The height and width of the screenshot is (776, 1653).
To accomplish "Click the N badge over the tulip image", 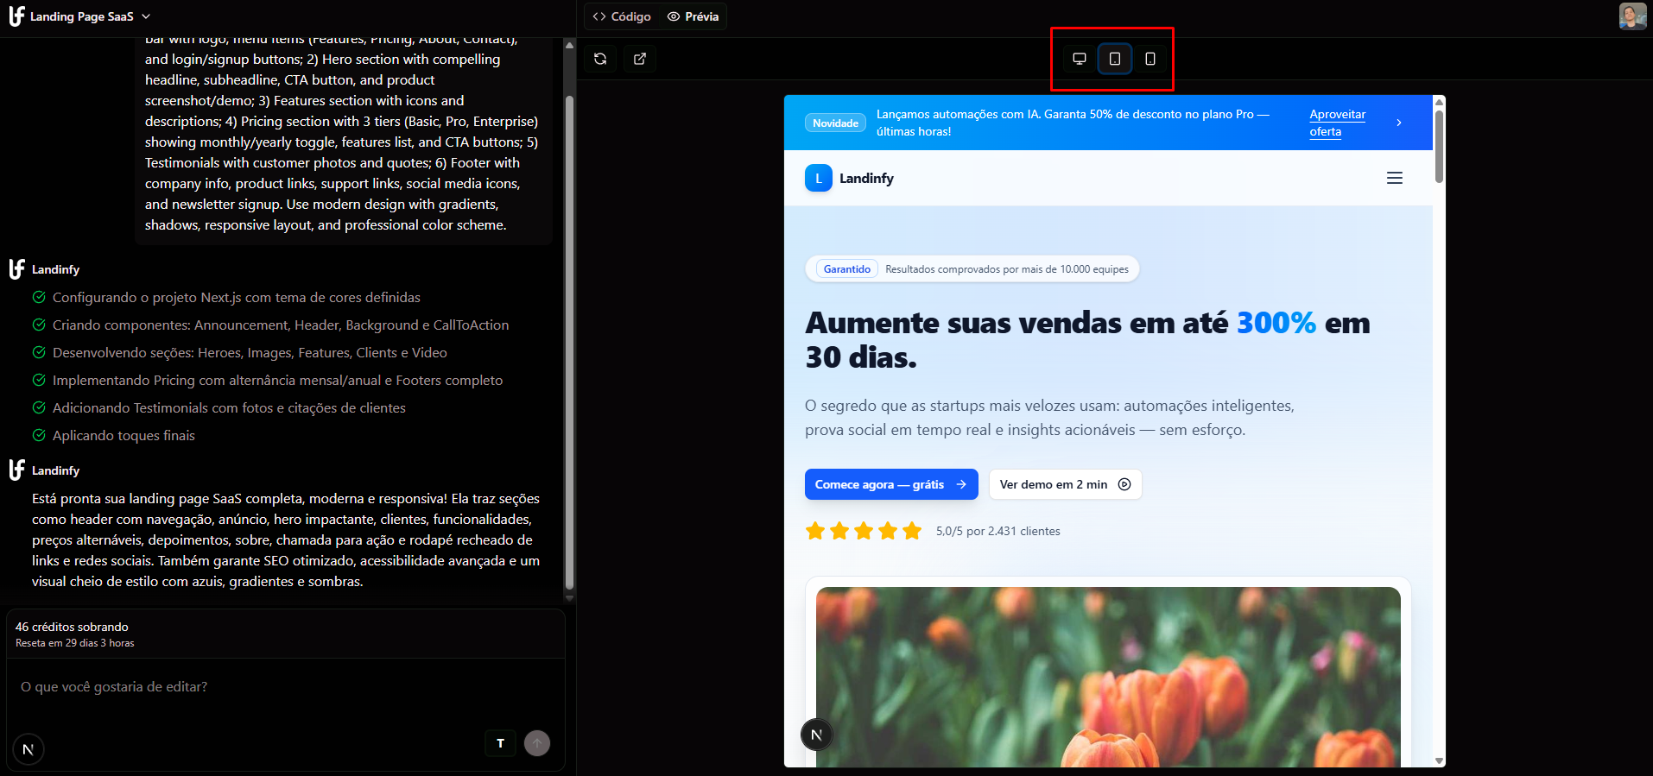I will point(816,735).
